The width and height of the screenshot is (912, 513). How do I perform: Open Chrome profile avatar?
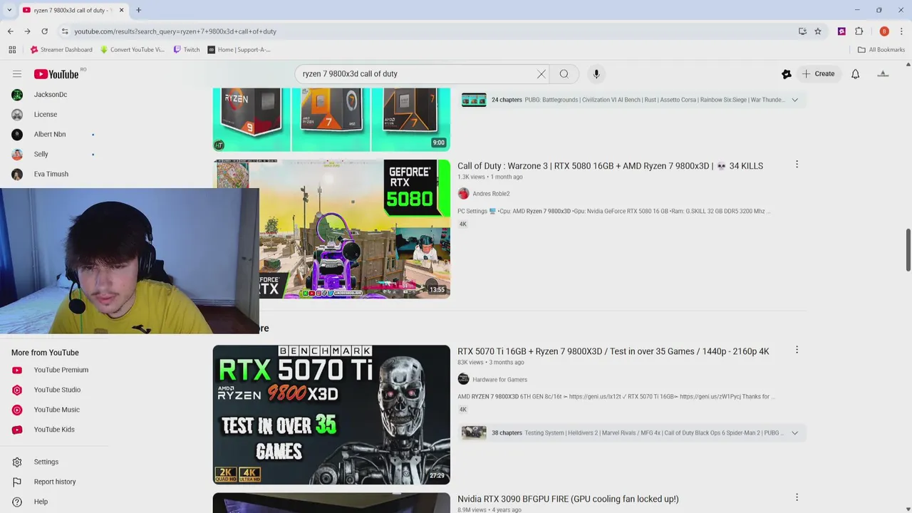click(884, 31)
